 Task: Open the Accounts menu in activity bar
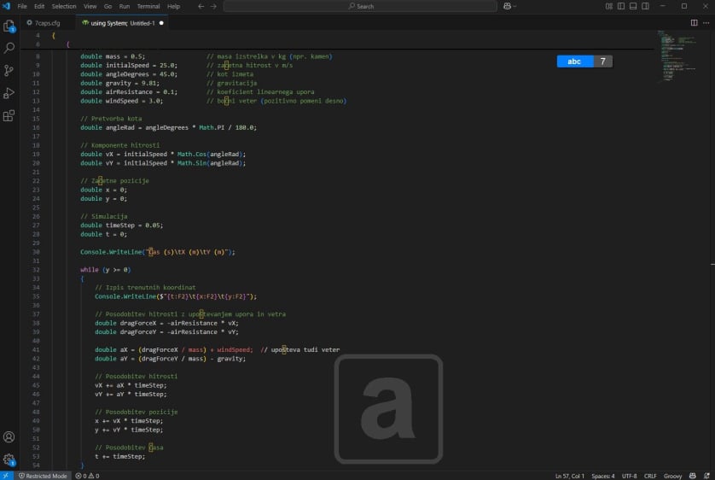coord(9,437)
